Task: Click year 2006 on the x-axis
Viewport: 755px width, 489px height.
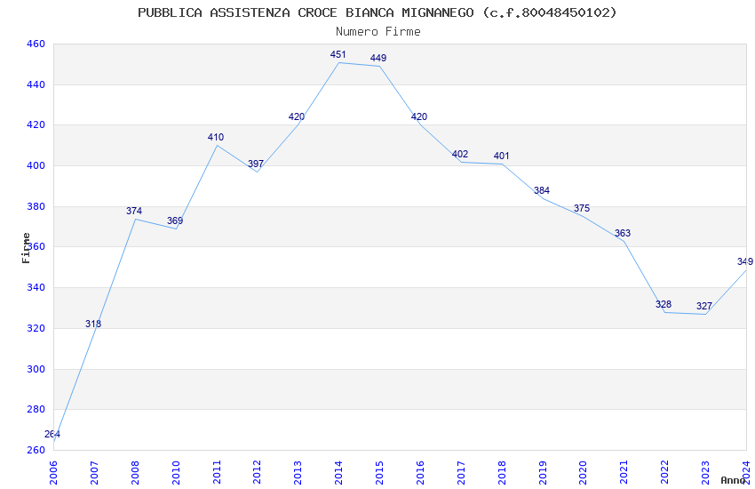Action: [x=53, y=473]
